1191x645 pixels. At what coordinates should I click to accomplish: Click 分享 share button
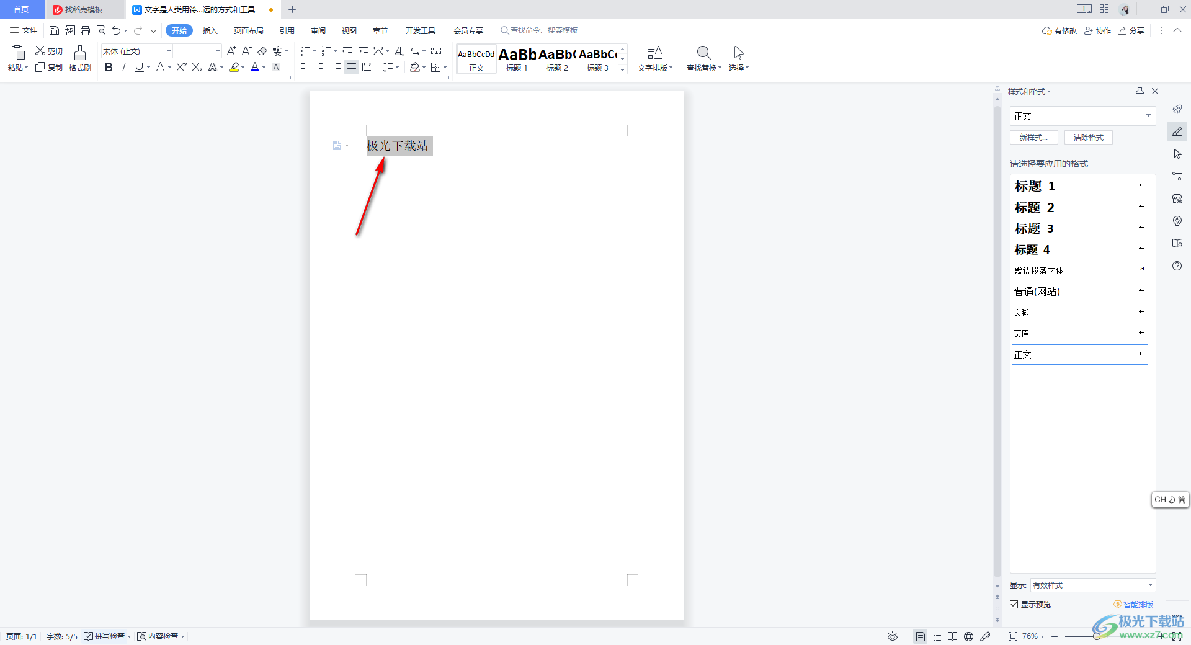(x=1131, y=30)
